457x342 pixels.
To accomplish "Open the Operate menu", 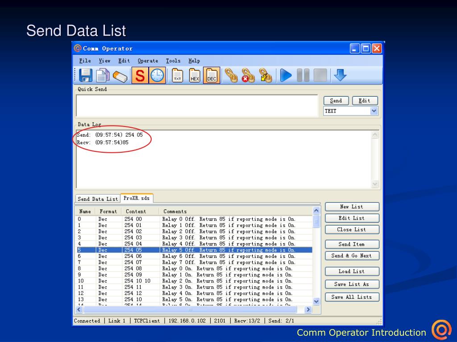I will [x=148, y=61].
